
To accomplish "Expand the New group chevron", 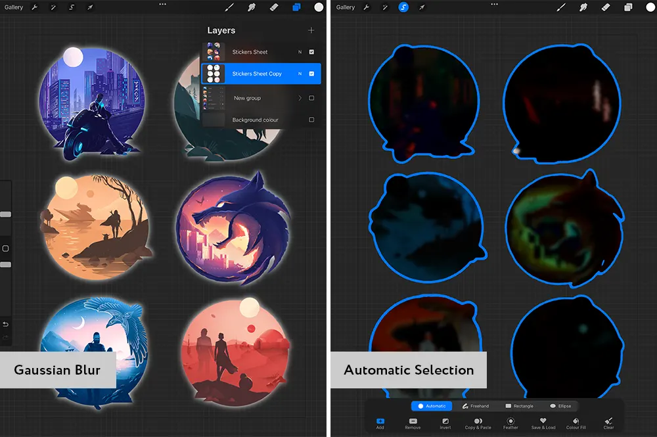I will click(300, 98).
